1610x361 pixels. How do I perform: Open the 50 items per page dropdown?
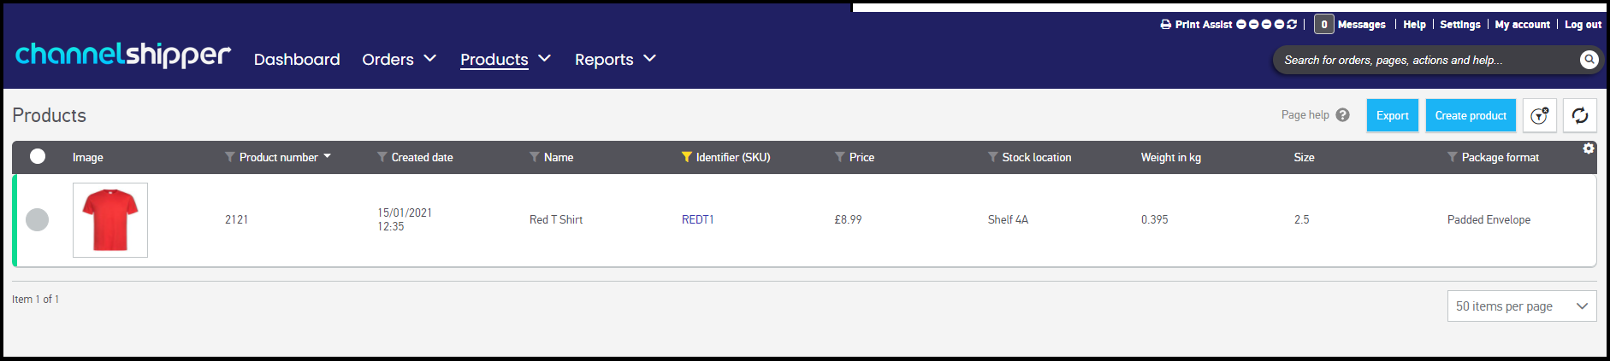coord(1522,306)
